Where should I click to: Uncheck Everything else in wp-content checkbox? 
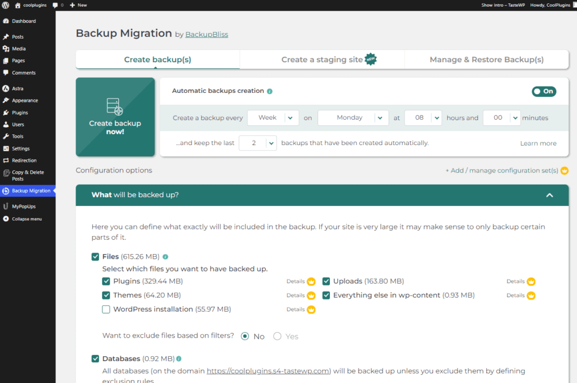click(326, 296)
